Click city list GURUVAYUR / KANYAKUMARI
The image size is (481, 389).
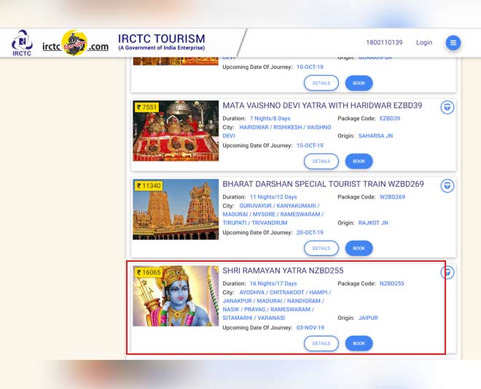click(x=279, y=206)
